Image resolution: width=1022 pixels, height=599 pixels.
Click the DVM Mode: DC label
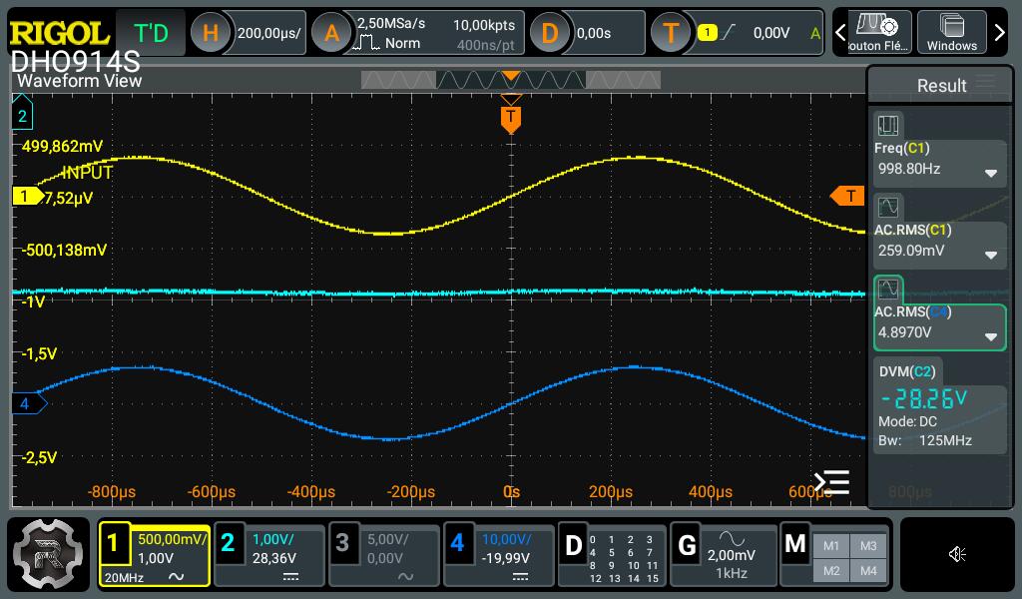click(x=907, y=421)
